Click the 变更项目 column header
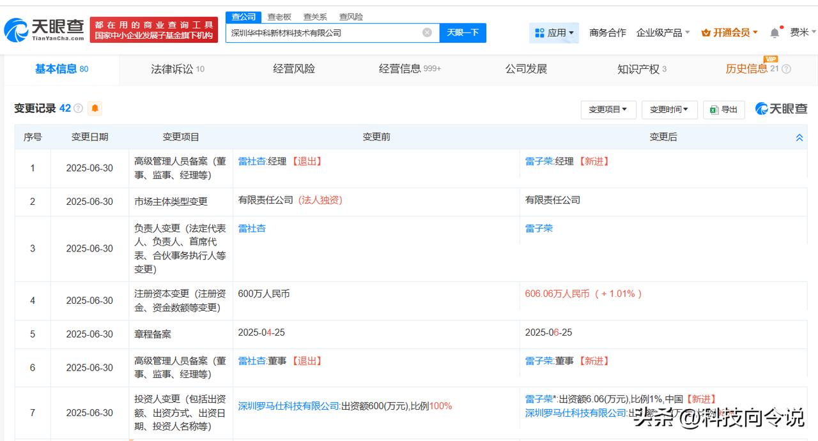The height and width of the screenshot is (441, 818). [x=181, y=137]
